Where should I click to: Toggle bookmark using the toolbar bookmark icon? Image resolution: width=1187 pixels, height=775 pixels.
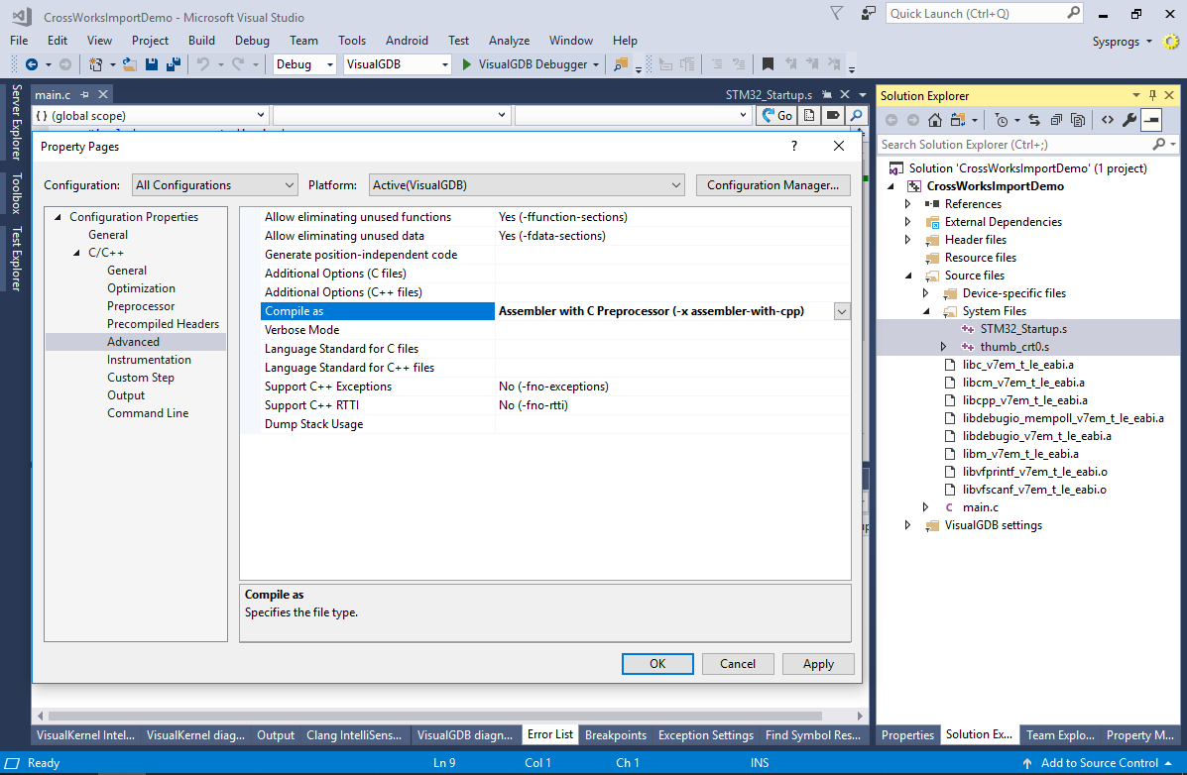point(768,64)
